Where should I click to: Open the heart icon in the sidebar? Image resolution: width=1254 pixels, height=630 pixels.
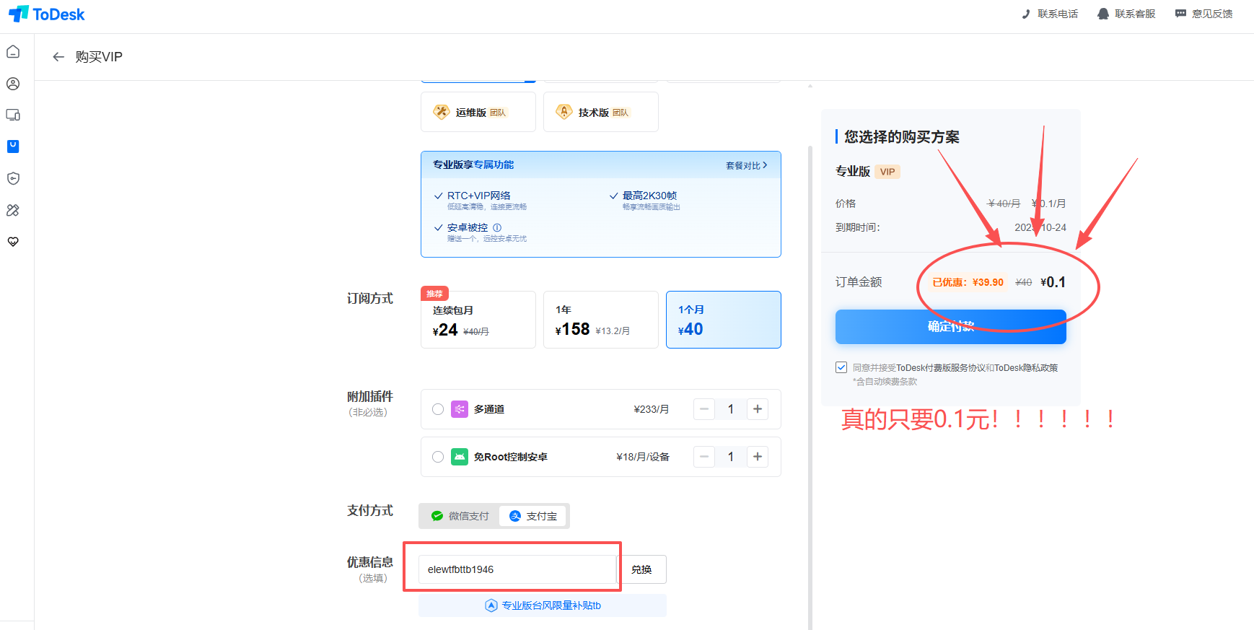tap(13, 242)
